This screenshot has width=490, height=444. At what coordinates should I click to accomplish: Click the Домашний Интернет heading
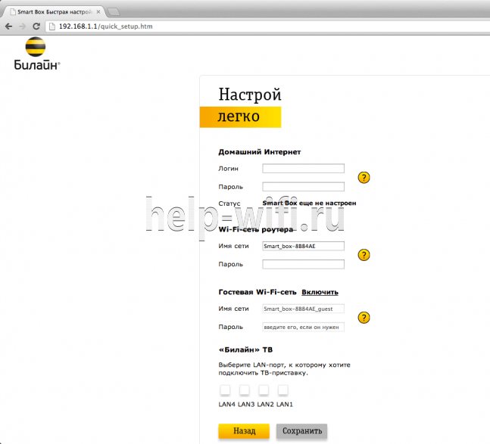point(259,152)
